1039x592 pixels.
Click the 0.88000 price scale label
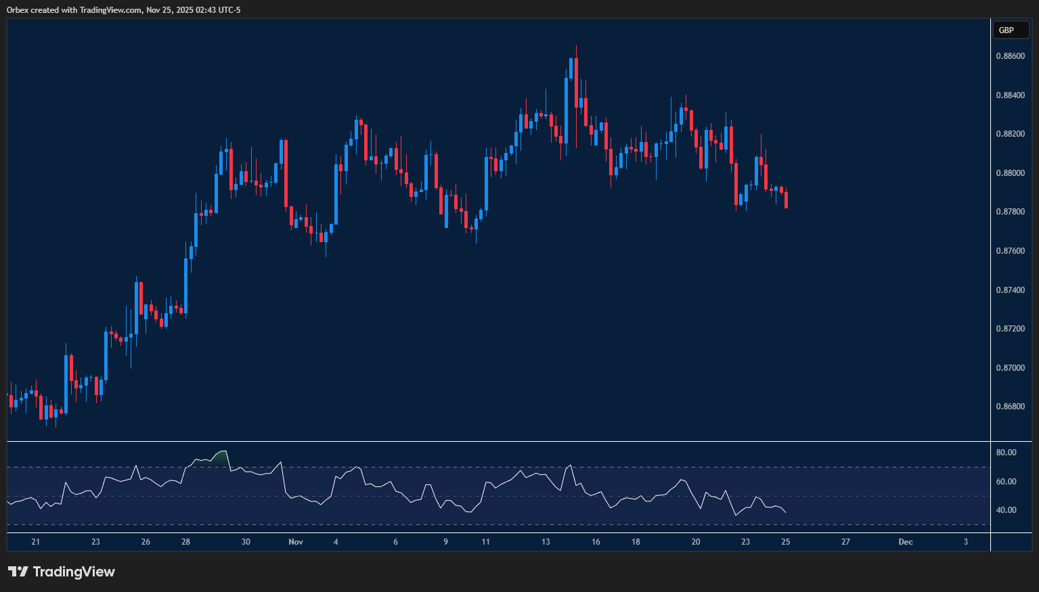[1010, 173]
